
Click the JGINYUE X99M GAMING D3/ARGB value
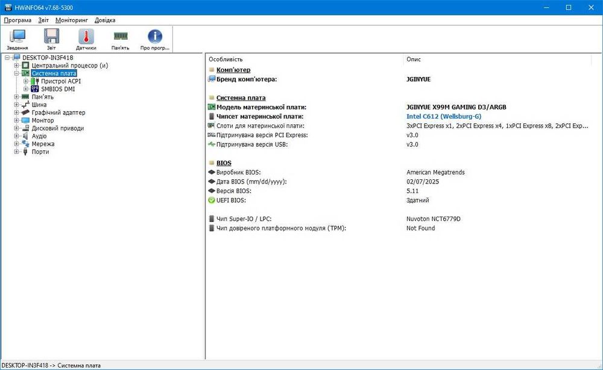click(x=456, y=107)
